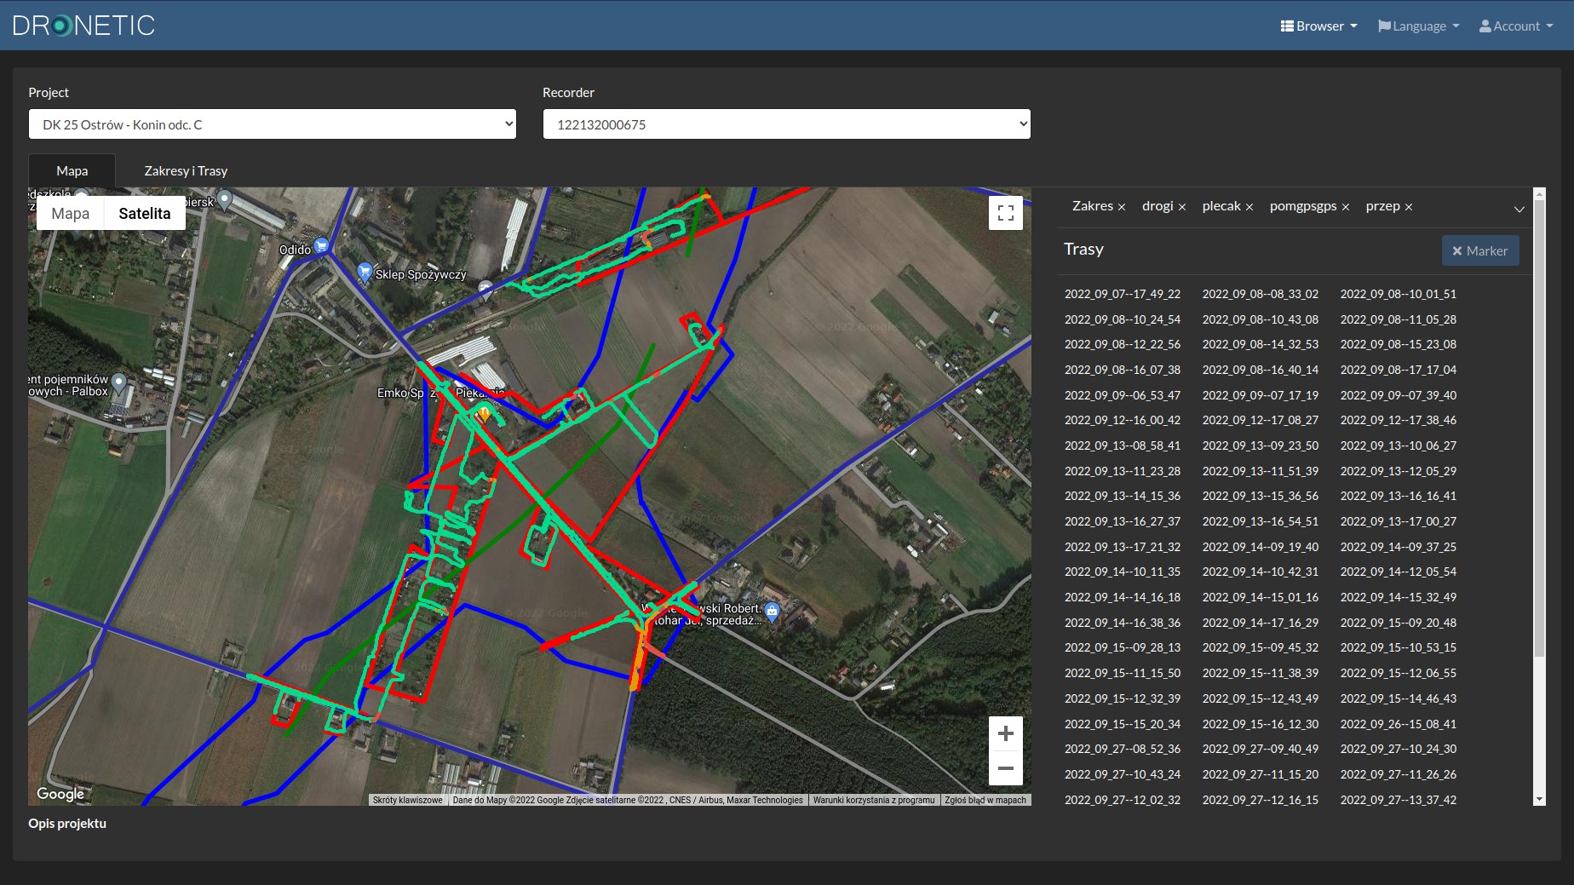
Task: Switch map to Mapa view
Action: pos(70,214)
